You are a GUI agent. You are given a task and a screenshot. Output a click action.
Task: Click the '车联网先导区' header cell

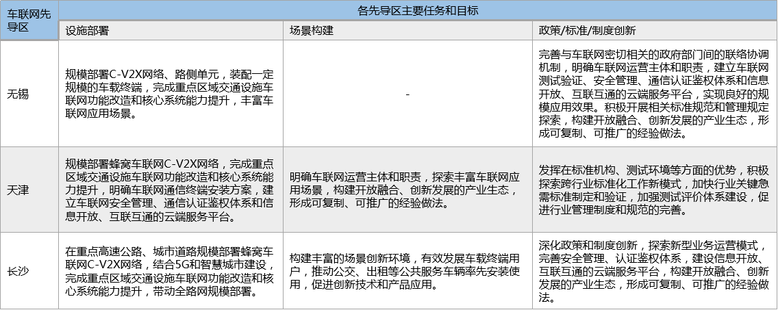[x=29, y=21]
